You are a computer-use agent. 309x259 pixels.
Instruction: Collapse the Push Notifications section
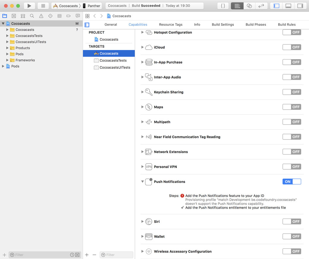(142, 182)
